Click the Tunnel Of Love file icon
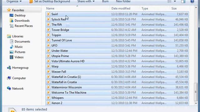200x112 pixels. [x=48, y=40]
